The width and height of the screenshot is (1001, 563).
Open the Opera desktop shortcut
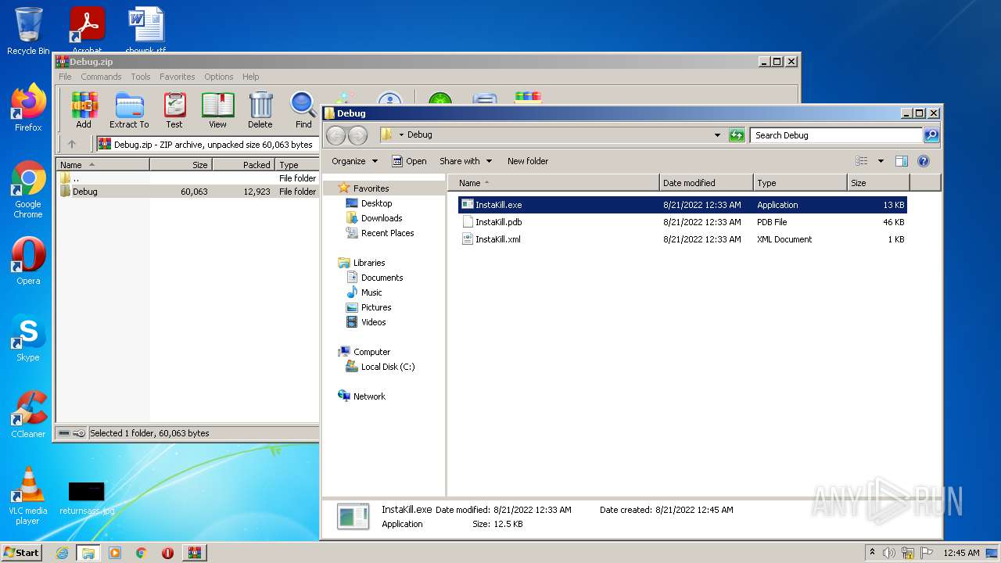[x=28, y=261]
